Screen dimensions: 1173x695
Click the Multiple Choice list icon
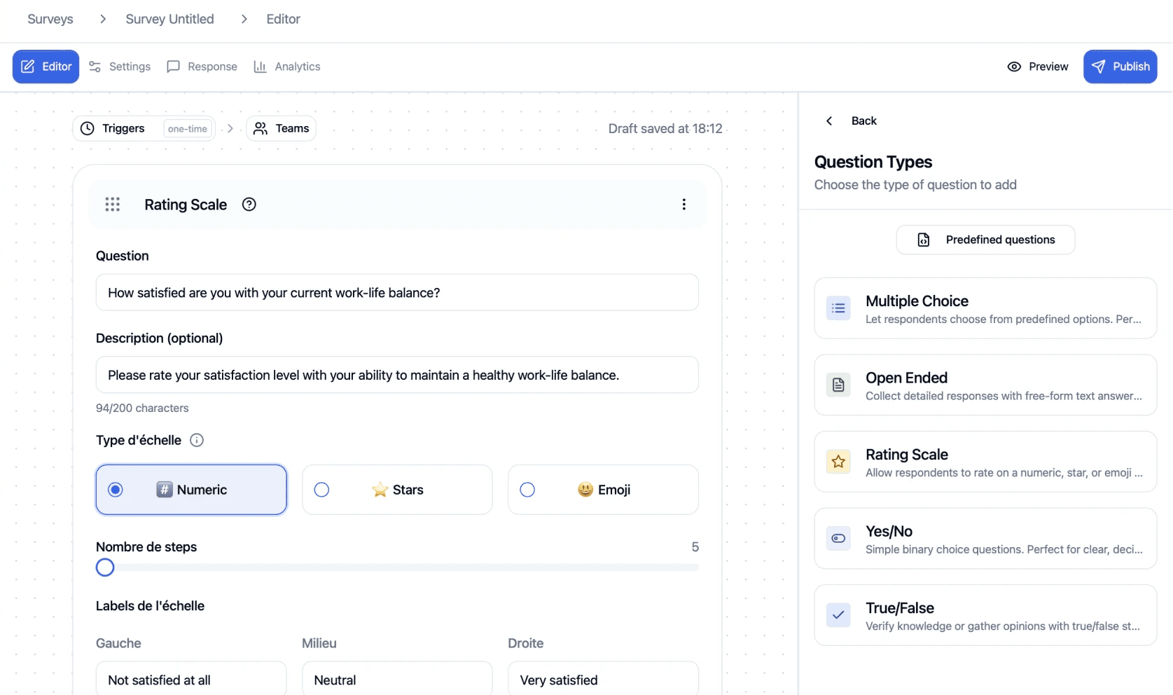click(x=838, y=308)
